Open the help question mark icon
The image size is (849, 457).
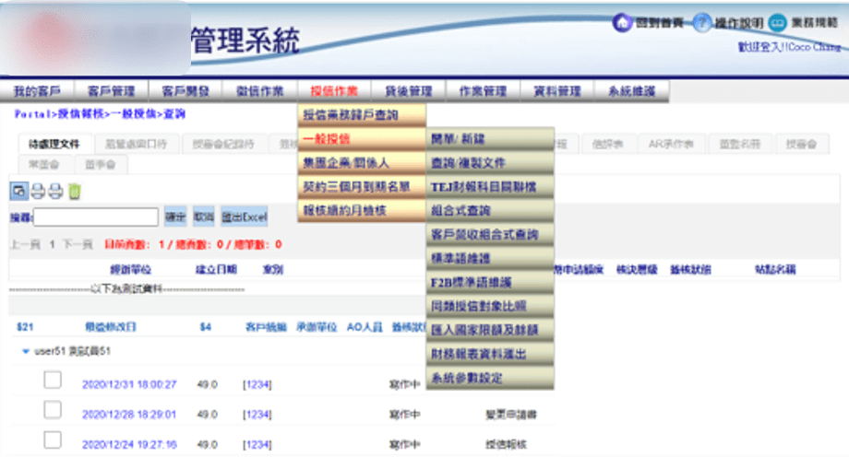[702, 22]
